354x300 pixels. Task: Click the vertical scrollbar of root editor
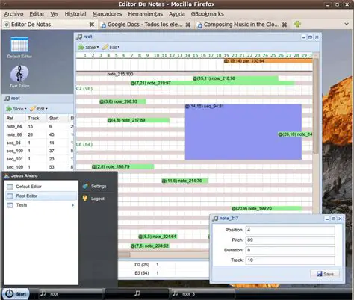pos(316,106)
